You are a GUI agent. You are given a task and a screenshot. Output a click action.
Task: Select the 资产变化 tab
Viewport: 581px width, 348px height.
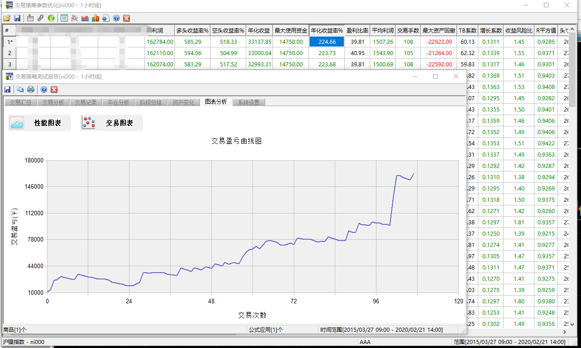pos(183,102)
